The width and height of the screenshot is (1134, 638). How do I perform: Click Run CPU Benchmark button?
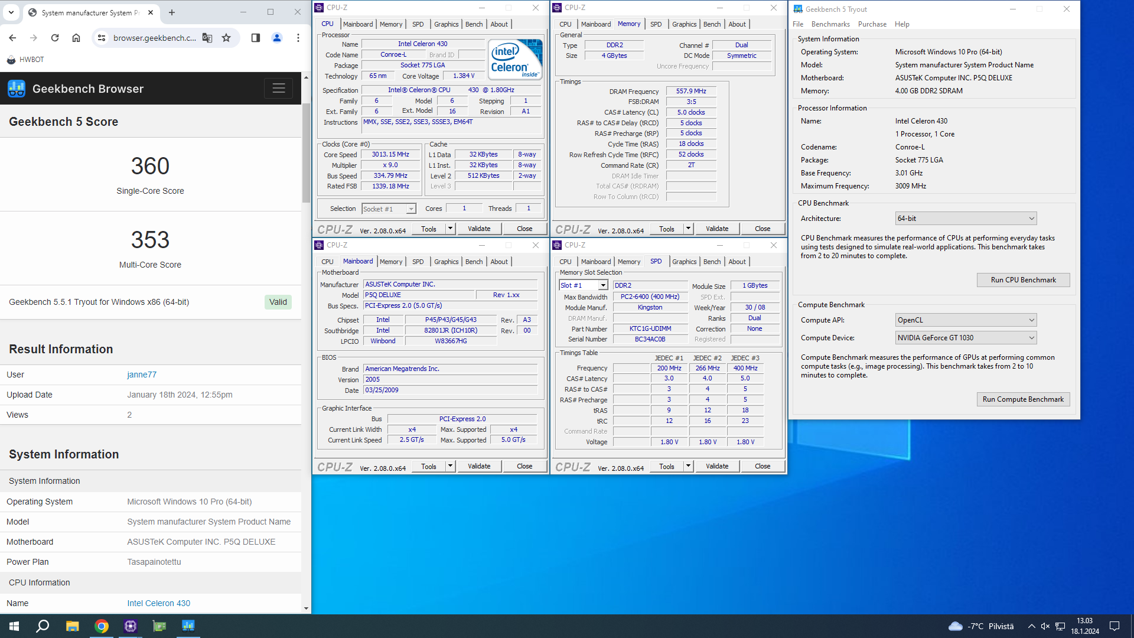1023,280
